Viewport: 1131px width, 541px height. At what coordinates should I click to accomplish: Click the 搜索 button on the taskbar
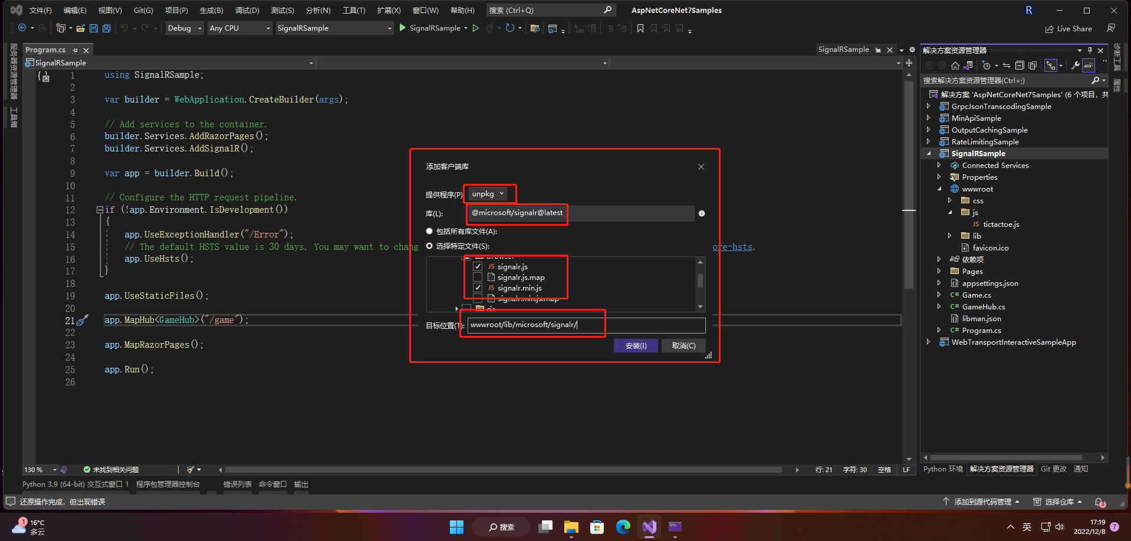click(501, 527)
